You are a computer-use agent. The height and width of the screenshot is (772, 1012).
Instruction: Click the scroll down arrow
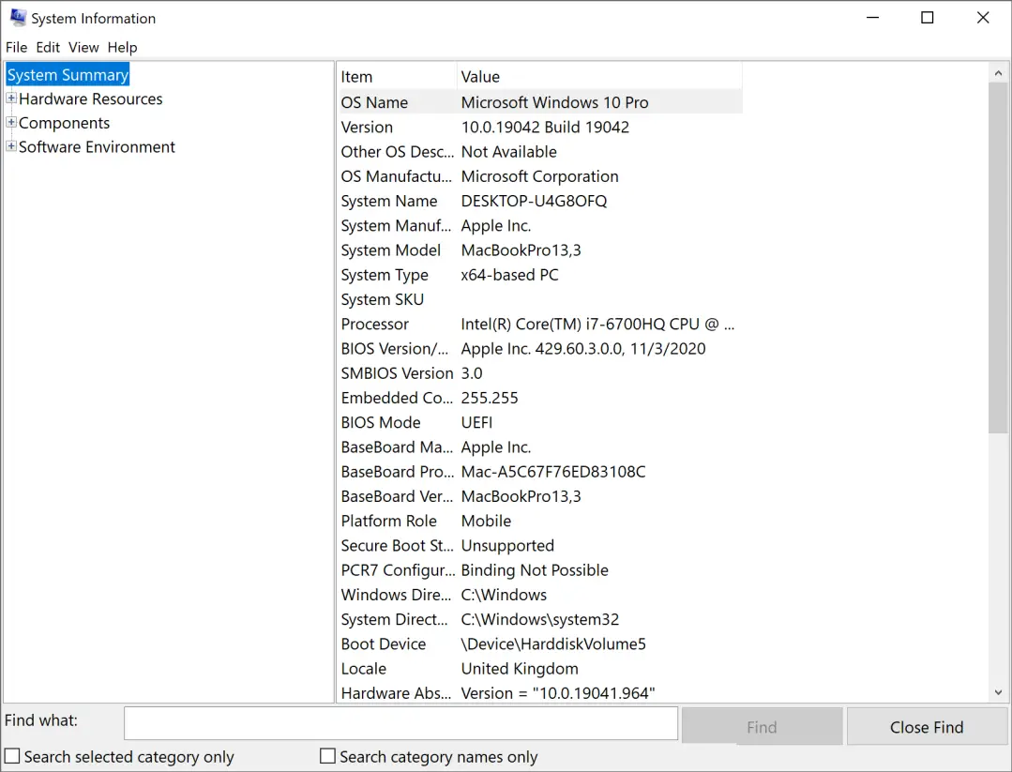pyautogui.click(x=999, y=692)
